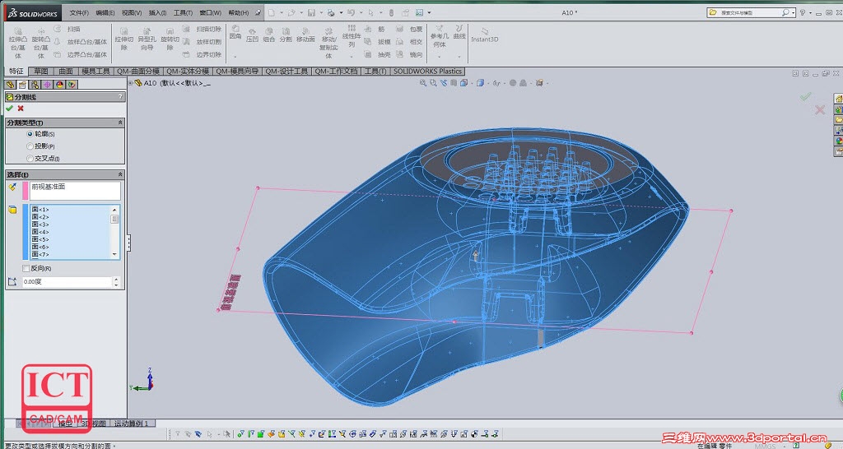This screenshot has width=843, height=449.
Task: Select the 交叉点 (Intersection) radio button
Action: [x=30, y=158]
